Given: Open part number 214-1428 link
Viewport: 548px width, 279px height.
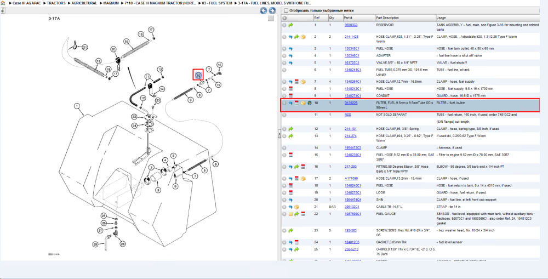Looking at the screenshot, I should pos(351,37).
